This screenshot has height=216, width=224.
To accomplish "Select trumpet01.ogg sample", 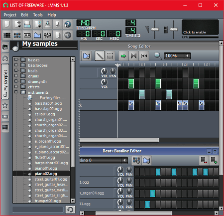I will click(x=48, y=201).
